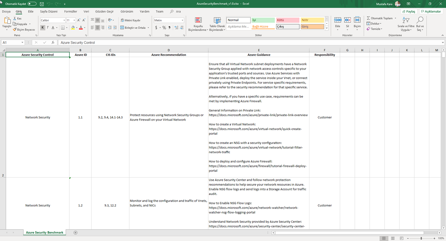Align the text left
This screenshot has height=241, width=446.
point(92,28)
